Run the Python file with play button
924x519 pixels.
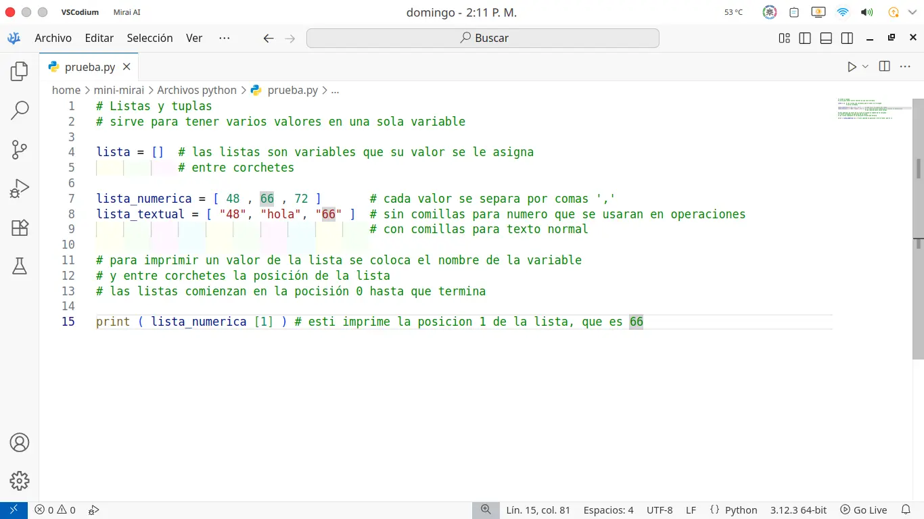[x=852, y=66]
